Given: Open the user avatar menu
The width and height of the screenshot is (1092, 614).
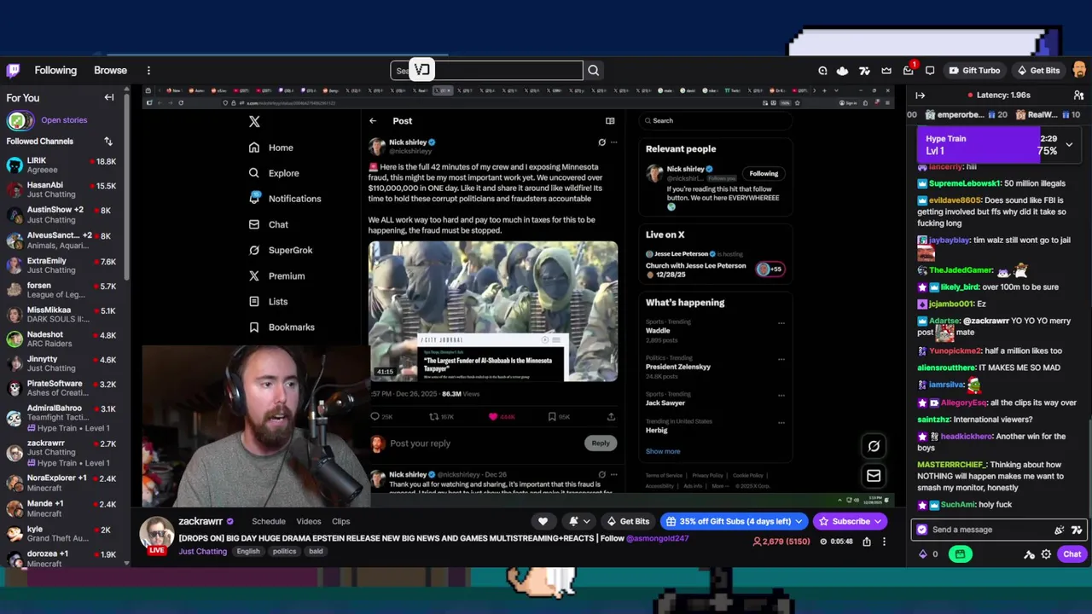Looking at the screenshot, I should click(x=1079, y=70).
